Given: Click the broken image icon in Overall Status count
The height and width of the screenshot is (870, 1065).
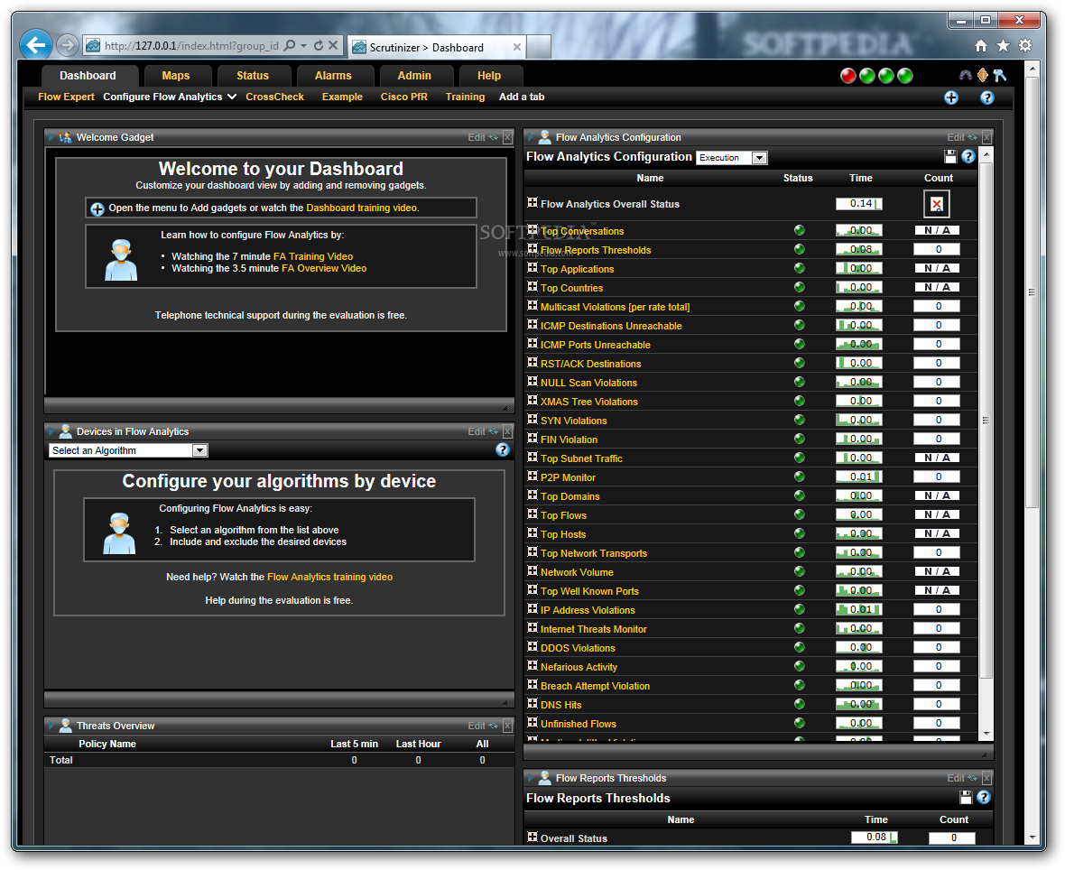Looking at the screenshot, I should [937, 204].
